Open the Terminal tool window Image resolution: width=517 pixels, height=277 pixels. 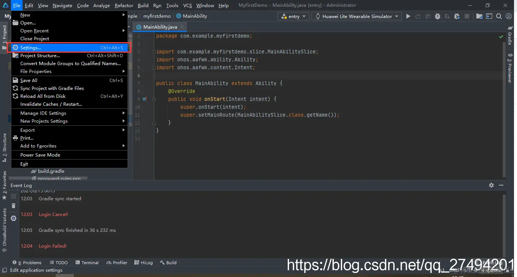pyautogui.click(x=87, y=263)
